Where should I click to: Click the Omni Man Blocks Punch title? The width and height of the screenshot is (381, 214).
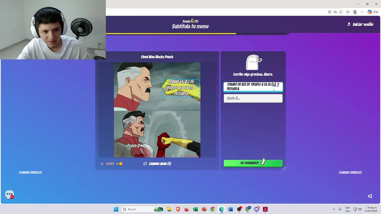(x=157, y=57)
